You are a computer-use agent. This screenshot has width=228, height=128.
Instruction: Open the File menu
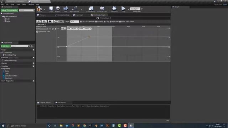(2, 4)
